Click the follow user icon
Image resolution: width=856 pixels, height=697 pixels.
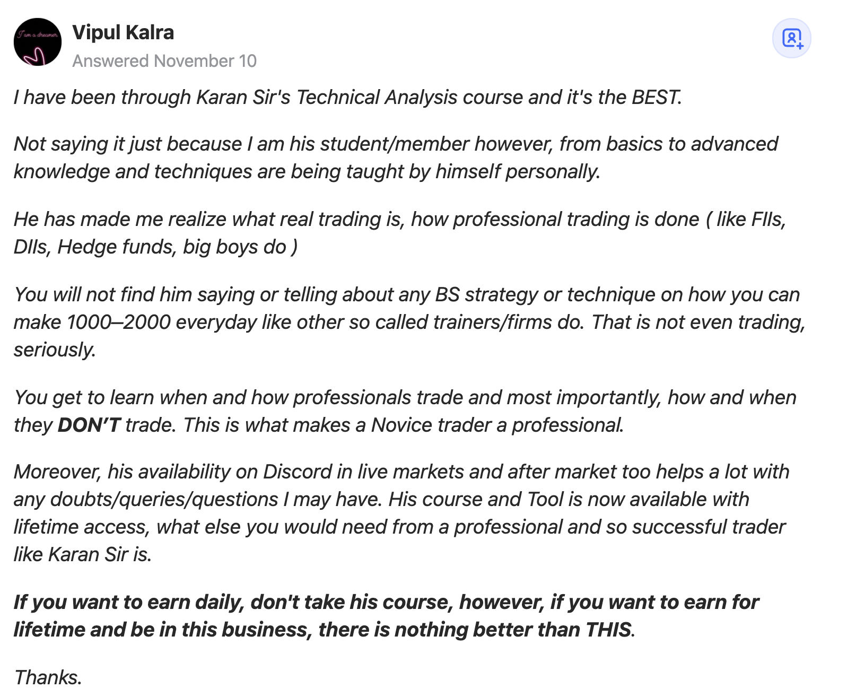point(792,39)
